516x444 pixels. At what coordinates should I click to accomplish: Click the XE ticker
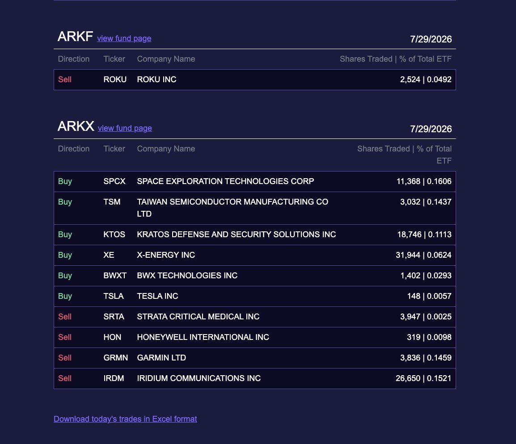click(x=109, y=255)
